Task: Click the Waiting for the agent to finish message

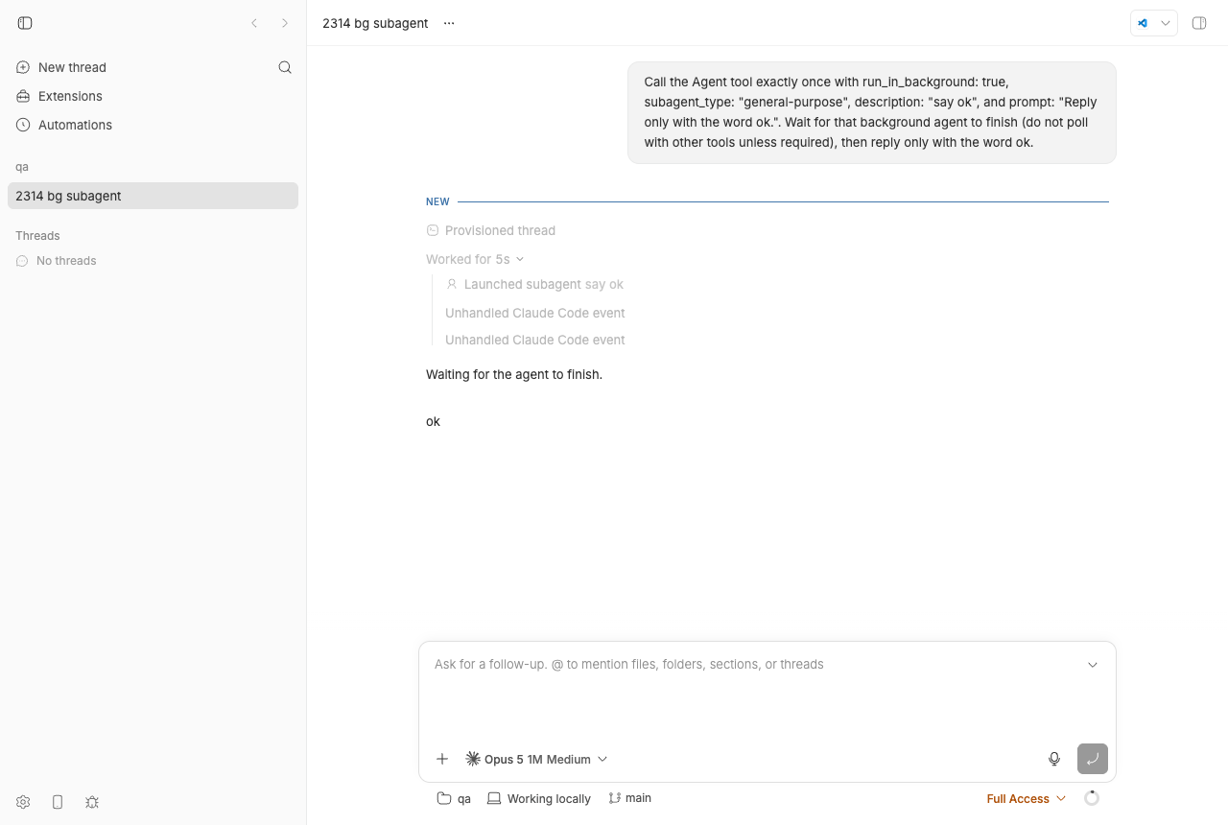Action: (x=514, y=374)
